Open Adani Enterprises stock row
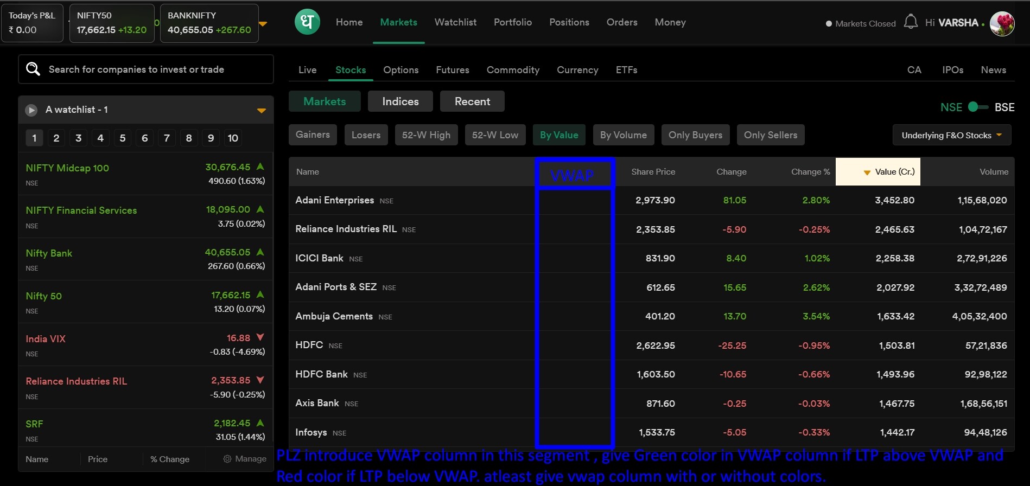1030x486 pixels. tap(651, 200)
